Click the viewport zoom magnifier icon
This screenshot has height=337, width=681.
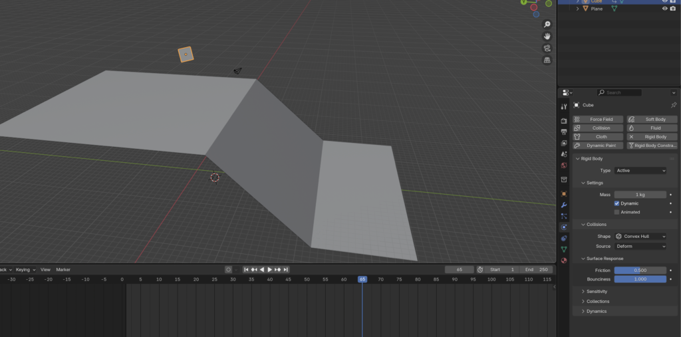click(547, 25)
